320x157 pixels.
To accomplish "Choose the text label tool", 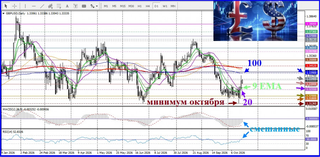I will tap(75, 6).
